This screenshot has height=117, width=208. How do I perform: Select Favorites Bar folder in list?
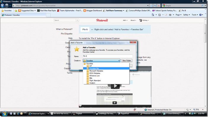[x=106, y=68]
